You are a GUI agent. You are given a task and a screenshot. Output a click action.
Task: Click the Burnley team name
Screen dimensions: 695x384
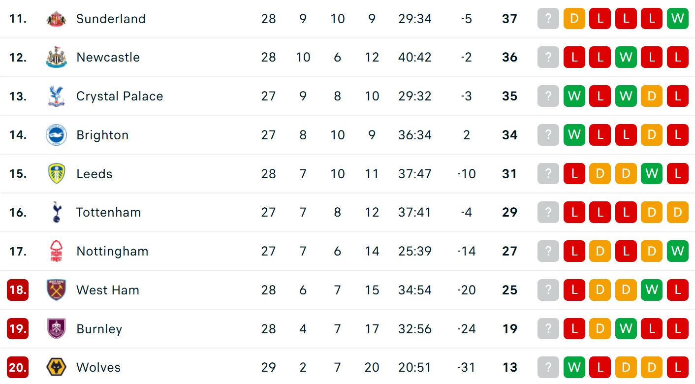[99, 328]
